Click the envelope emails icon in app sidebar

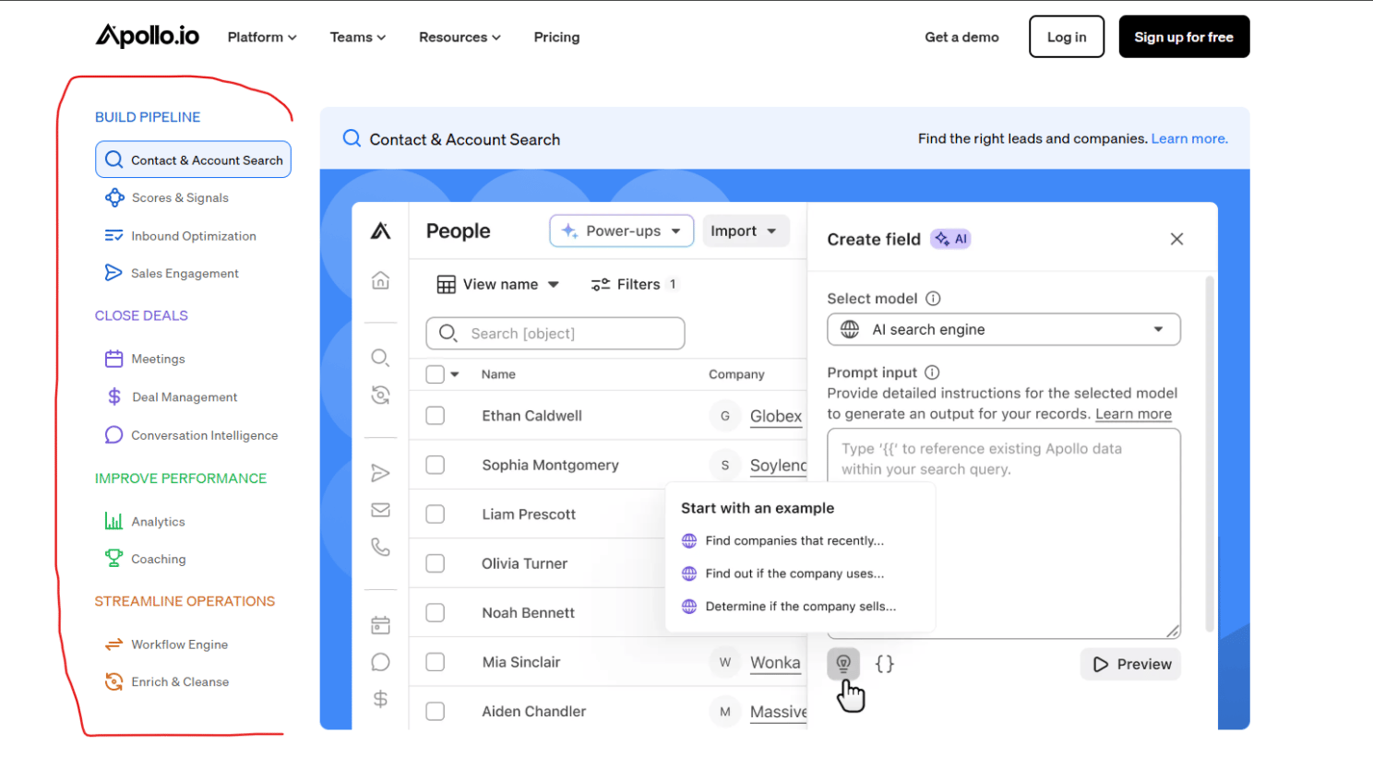pos(380,510)
